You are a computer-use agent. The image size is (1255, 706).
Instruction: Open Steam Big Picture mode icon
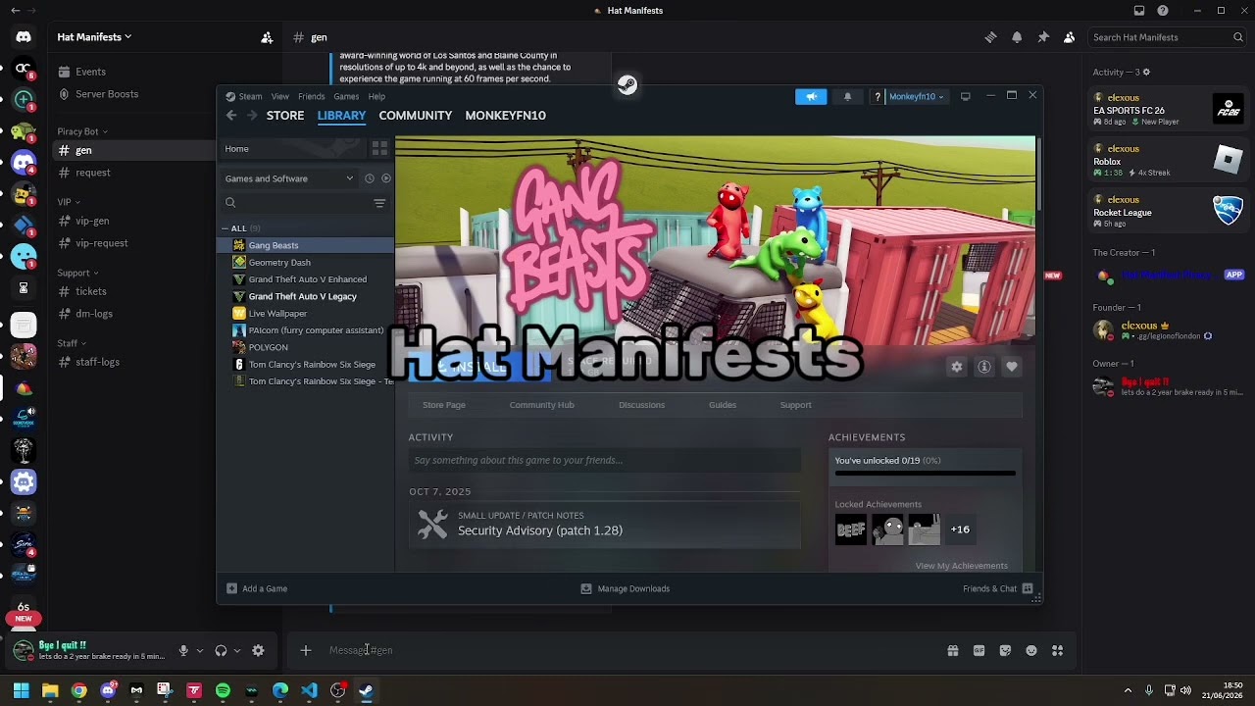tap(966, 96)
